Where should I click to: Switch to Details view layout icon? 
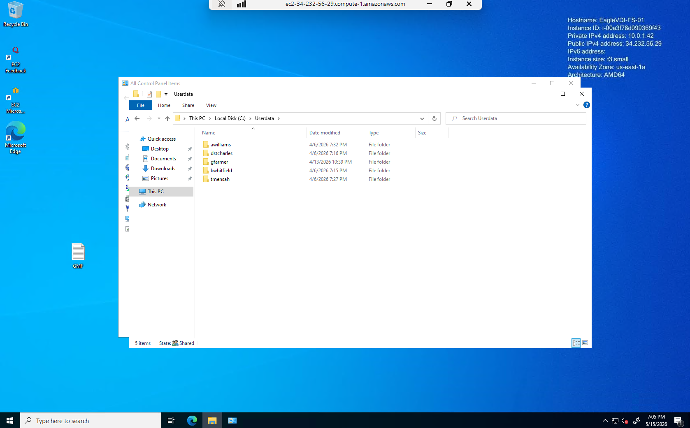point(576,343)
